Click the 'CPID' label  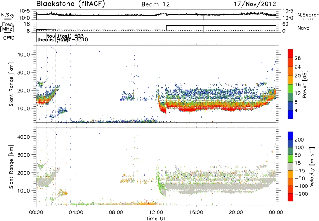click(9, 38)
